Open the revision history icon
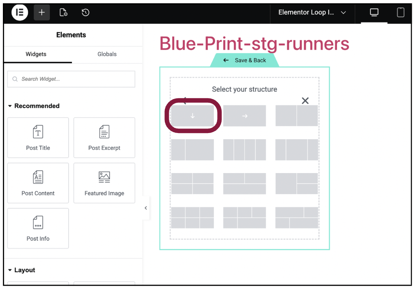413x289 pixels. click(x=85, y=13)
